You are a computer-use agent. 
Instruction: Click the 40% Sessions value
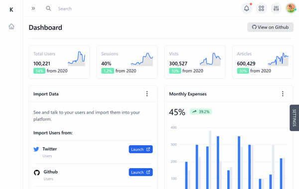click(106, 64)
